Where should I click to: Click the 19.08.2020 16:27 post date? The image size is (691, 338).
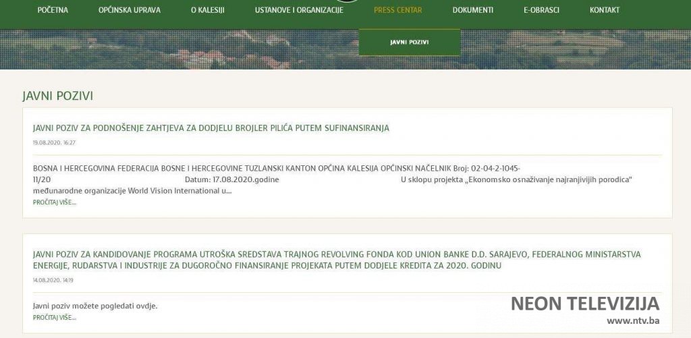(54, 142)
